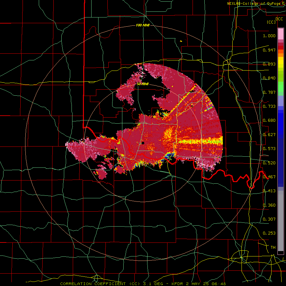Select the 1.000 scale value
Viewport: 286px width, 286px height.
(269, 36)
